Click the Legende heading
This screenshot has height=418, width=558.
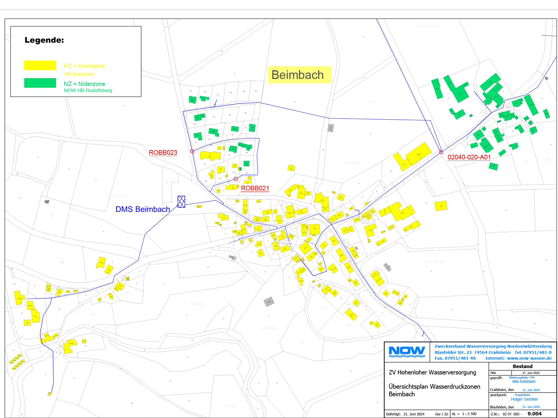44,40
